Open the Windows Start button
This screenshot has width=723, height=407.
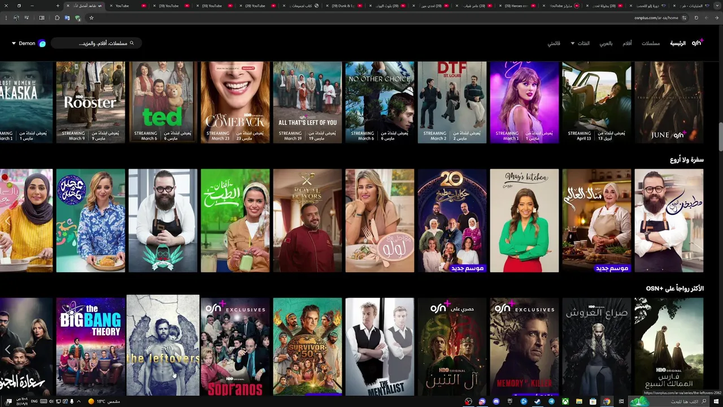[x=716, y=401]
